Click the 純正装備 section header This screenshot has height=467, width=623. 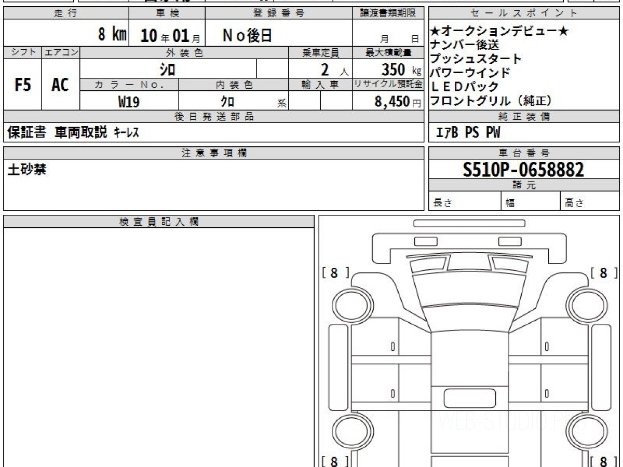tap(524, 117)
